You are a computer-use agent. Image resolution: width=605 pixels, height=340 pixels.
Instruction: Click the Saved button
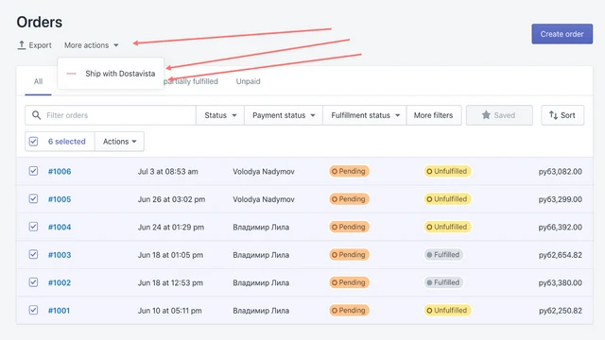[x=499, y=115]
